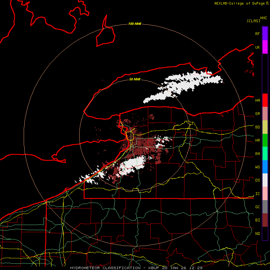The width and height of the screenshot is (270, 270).
Task: Click the DS white legend swatch
Action: [x=265, y=180]
